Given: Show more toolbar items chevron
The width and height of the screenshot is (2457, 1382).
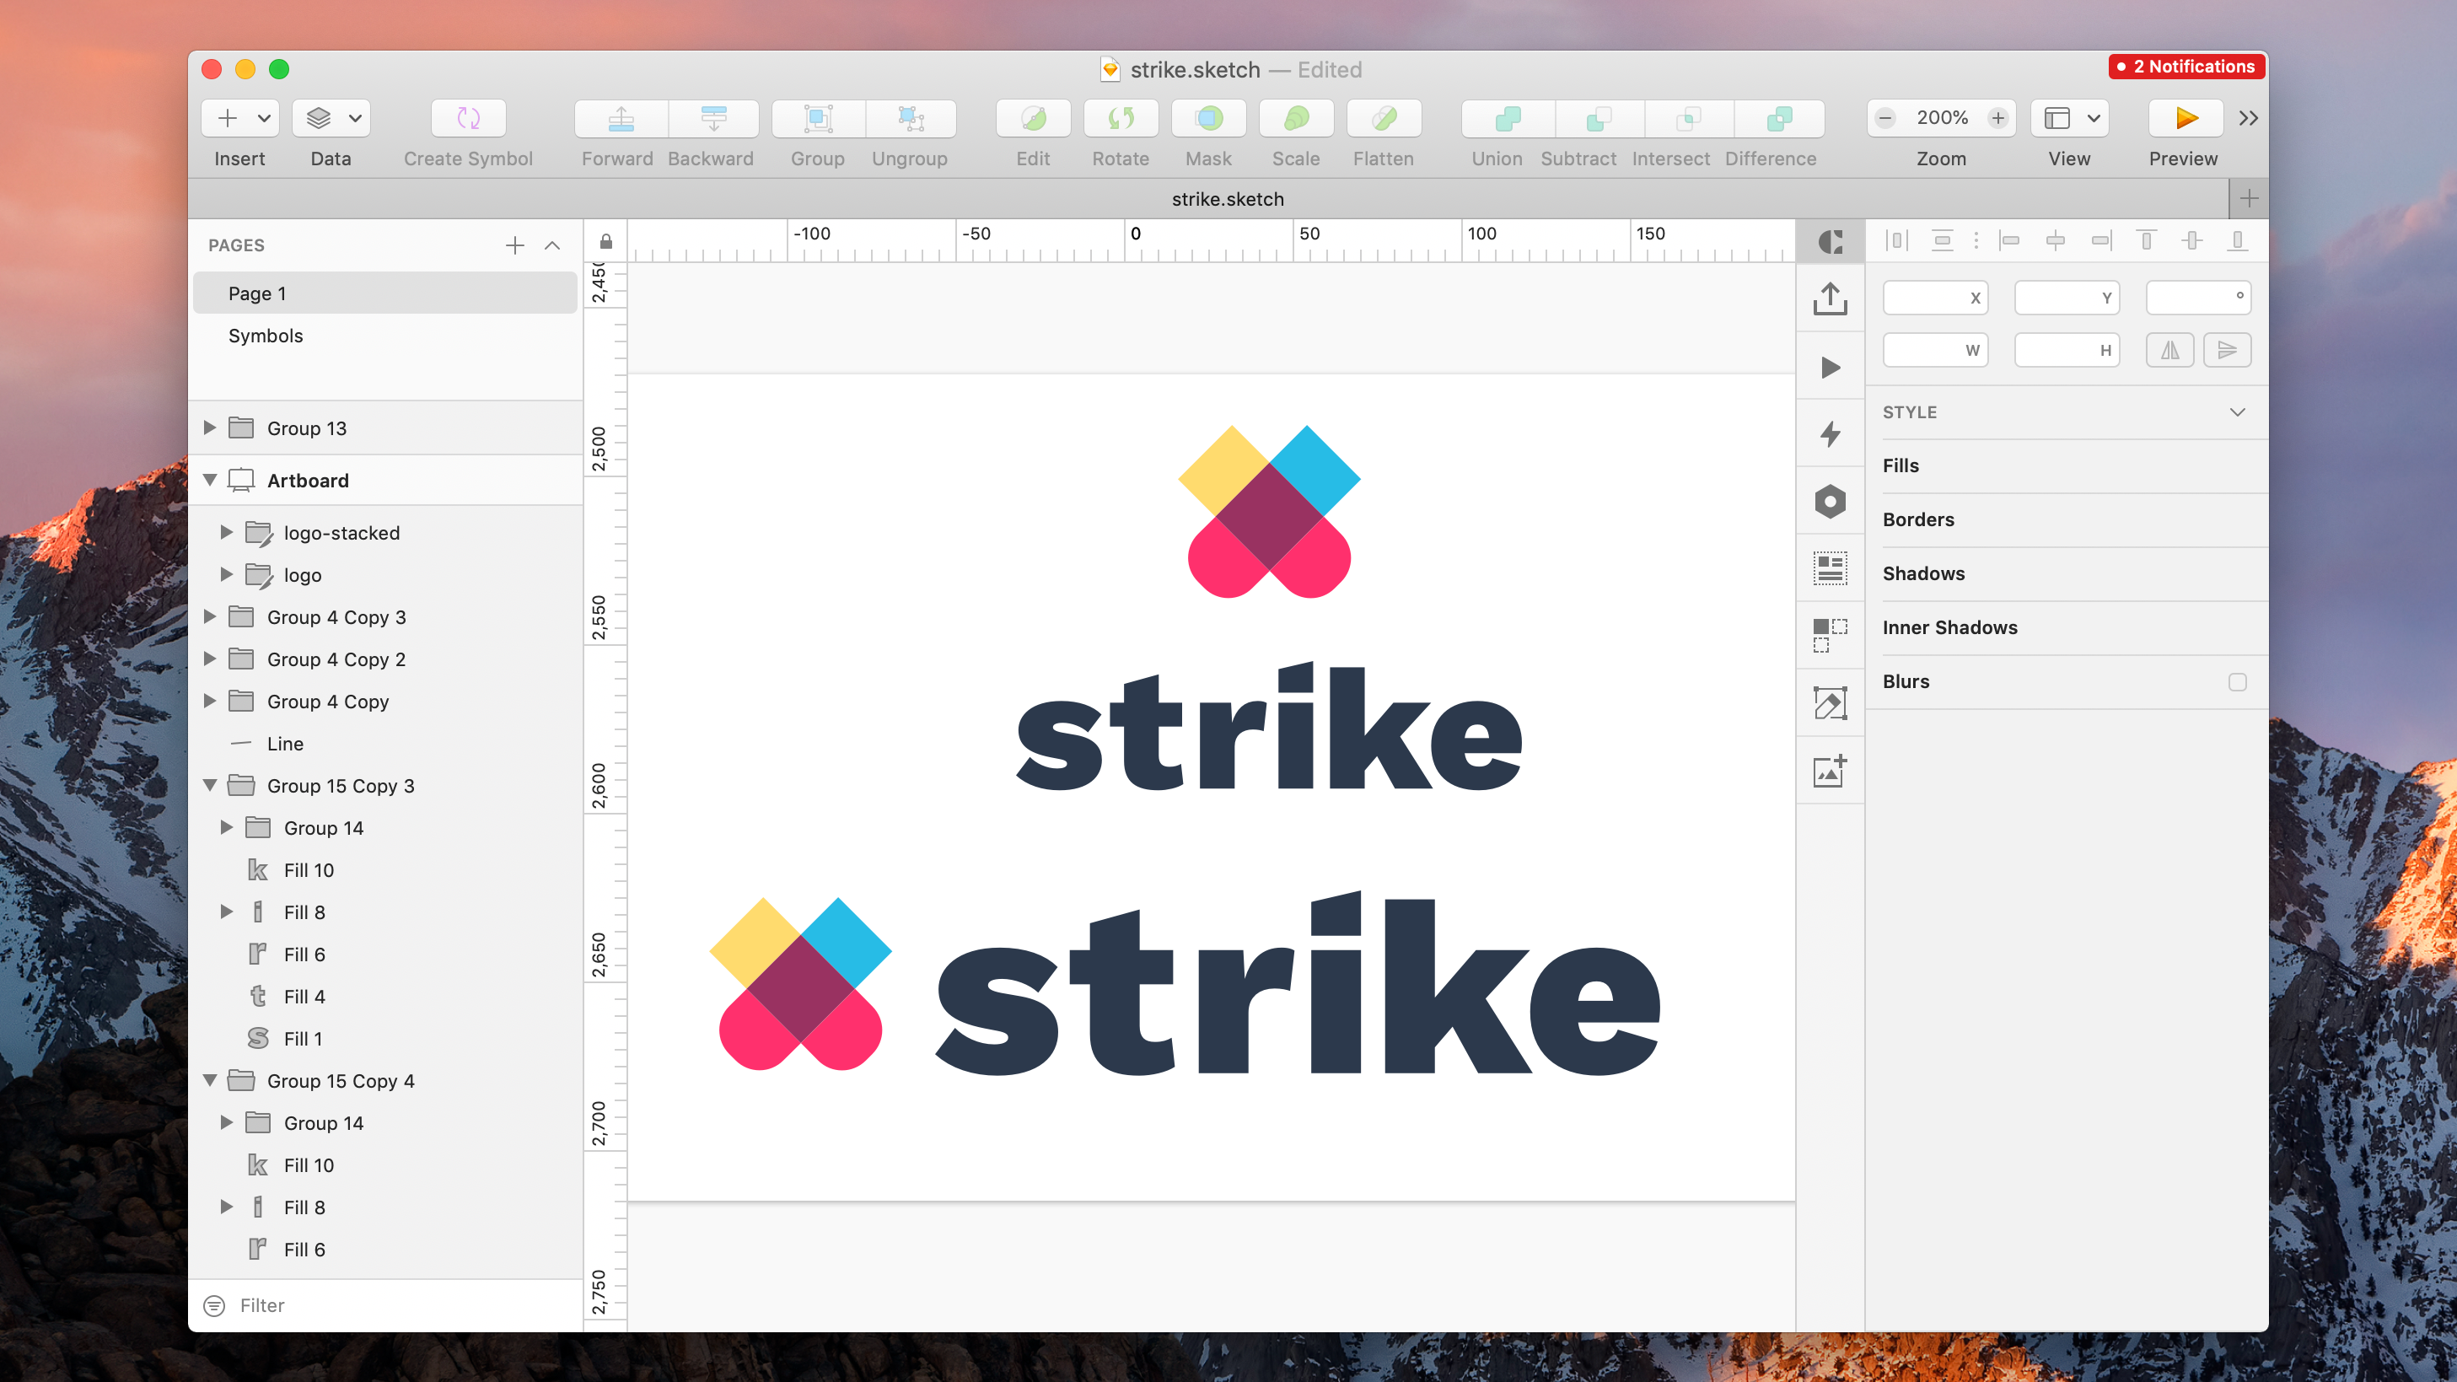Looking at the screenshot, I should point(2248,118).
